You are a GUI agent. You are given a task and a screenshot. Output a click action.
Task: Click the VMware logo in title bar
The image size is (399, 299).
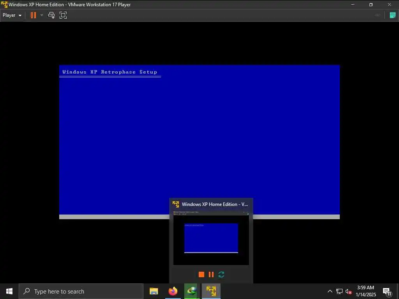coord(4,4)
